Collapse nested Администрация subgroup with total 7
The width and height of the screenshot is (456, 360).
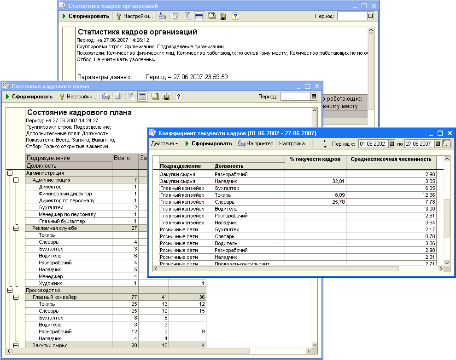pyautogui.click(x=16, y=180)
